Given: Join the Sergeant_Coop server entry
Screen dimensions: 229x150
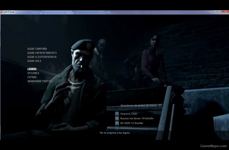Looking at the screenshot, I should point(129,114).
